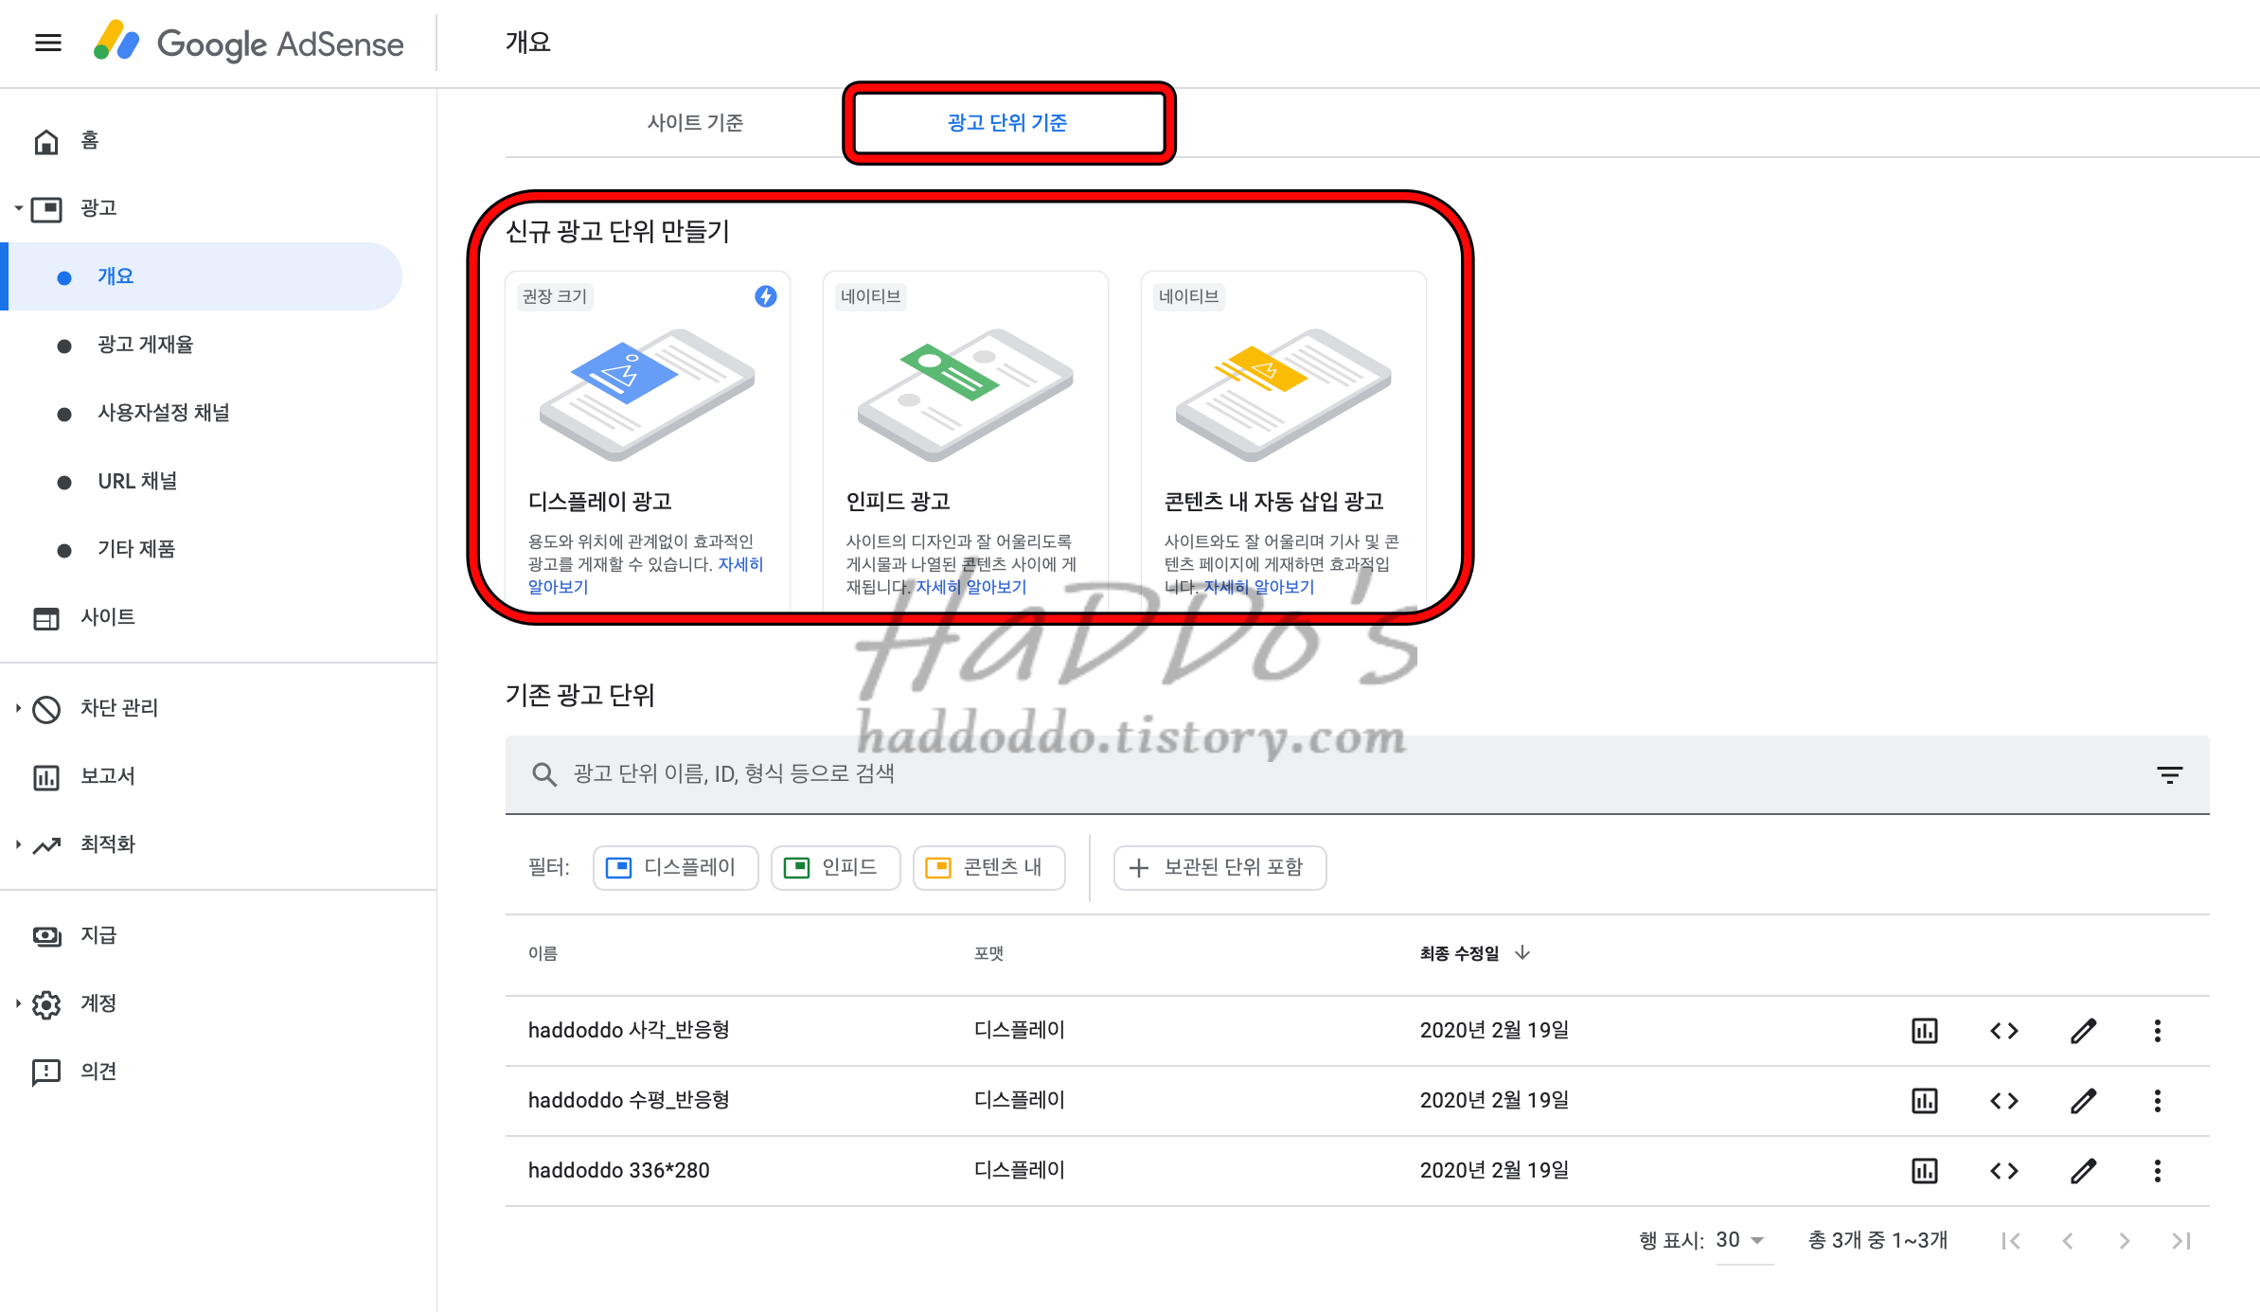Screen dimensions: 2260x1312
Task: Click the Google AdSense logo
Action: (249, 43)
